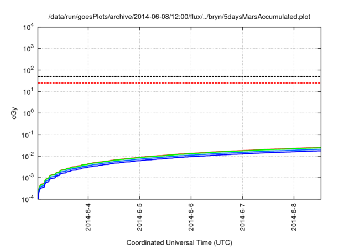The image size is (354, 248).
Task: Click the 10^-2 y-axis tick label
Action: pyautogui.click(x=28, y=156)
